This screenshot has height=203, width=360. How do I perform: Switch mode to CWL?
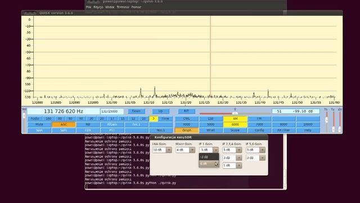pyautogui.click(x=186, y=119)
